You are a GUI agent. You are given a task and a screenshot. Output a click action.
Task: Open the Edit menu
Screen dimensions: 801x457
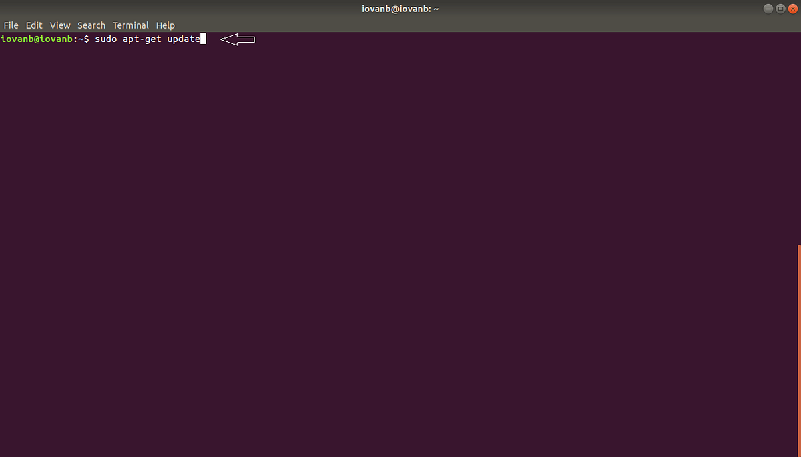coord(34,25)
